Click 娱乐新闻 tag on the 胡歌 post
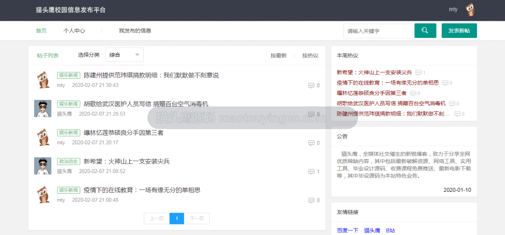 tap(68, 104)
